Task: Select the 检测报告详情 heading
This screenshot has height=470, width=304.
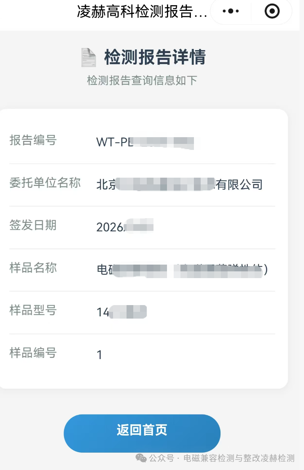Action: pyautogui.click(x=155, y=58)
